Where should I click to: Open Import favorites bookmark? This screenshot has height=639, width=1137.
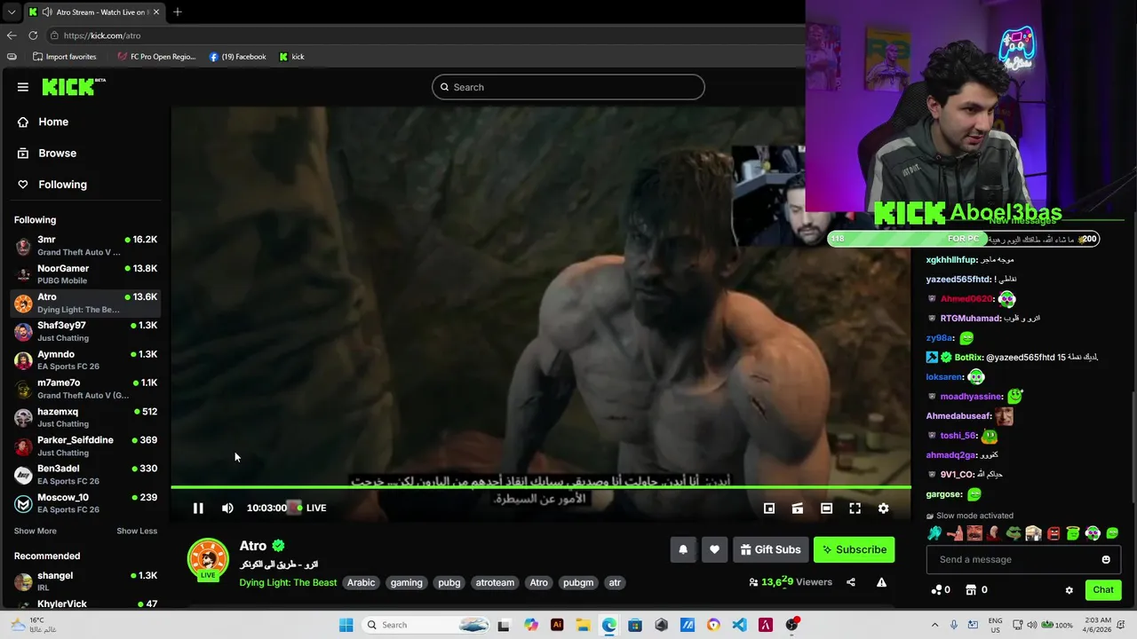click(64, 57)
